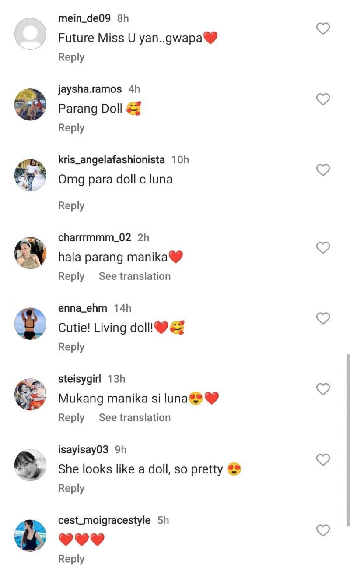Image resolution: width=350 pixels, height=568 pixels.
Task: Tap heart beside steisygirl's comment
Action: point(323,389)
